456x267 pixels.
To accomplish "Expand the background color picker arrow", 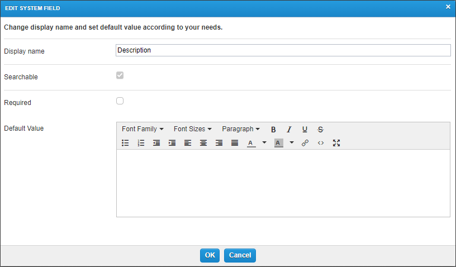I will tap(292, 142).
